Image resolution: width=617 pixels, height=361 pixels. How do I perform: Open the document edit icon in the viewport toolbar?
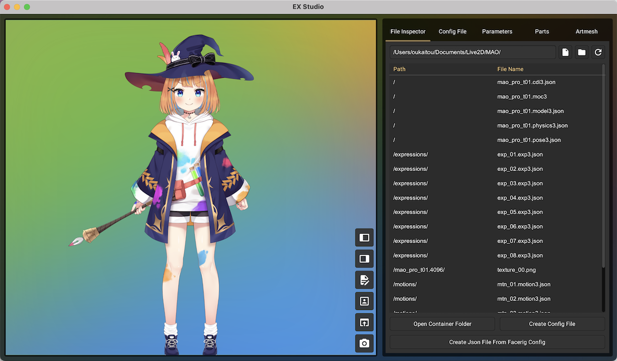[364, 280]
